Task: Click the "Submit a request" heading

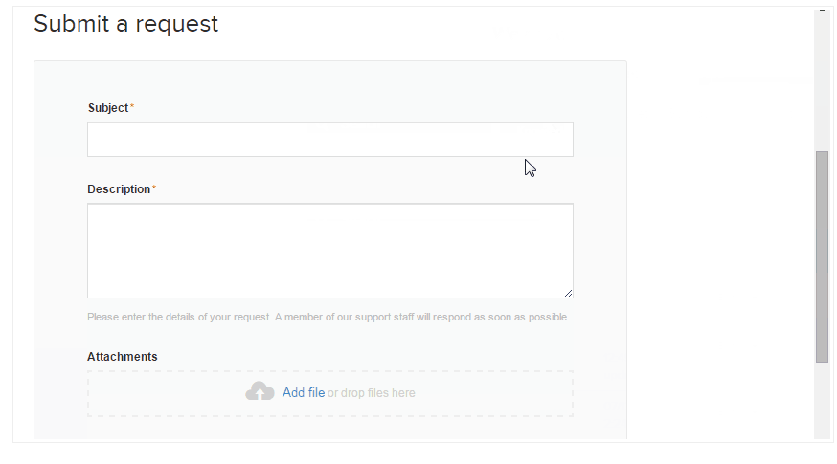Action: 126,24
